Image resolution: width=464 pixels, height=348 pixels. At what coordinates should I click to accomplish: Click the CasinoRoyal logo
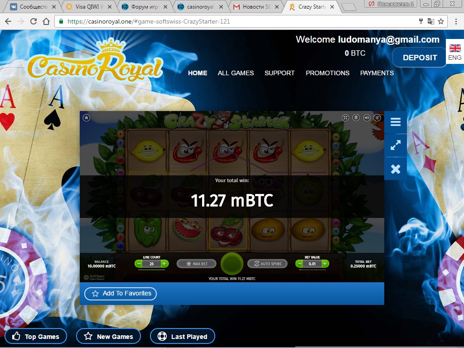(95, 61)
